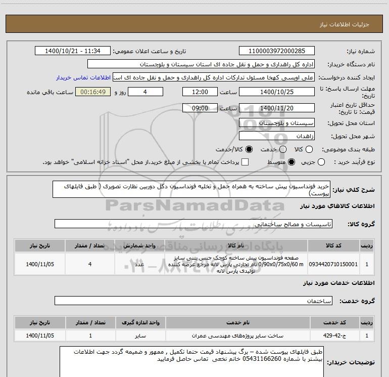Click the goods name cell صفحه فونداسیون پیش ساخته
389x377 pixels.
click(x=236, y=264)
